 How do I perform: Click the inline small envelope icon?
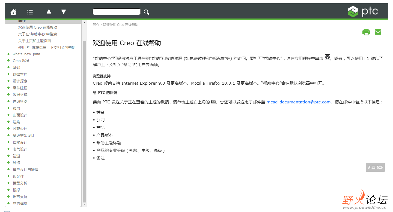pos(214,102)
